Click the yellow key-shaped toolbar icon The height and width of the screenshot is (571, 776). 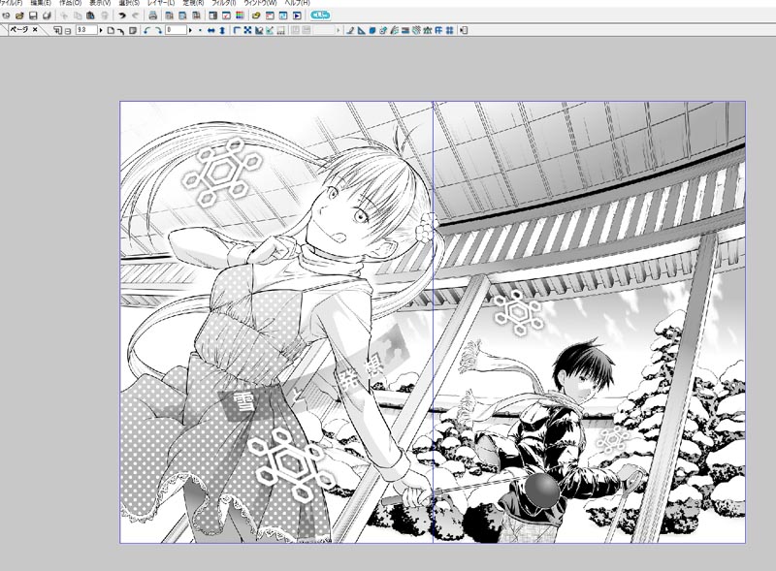(x=256, y=16)
